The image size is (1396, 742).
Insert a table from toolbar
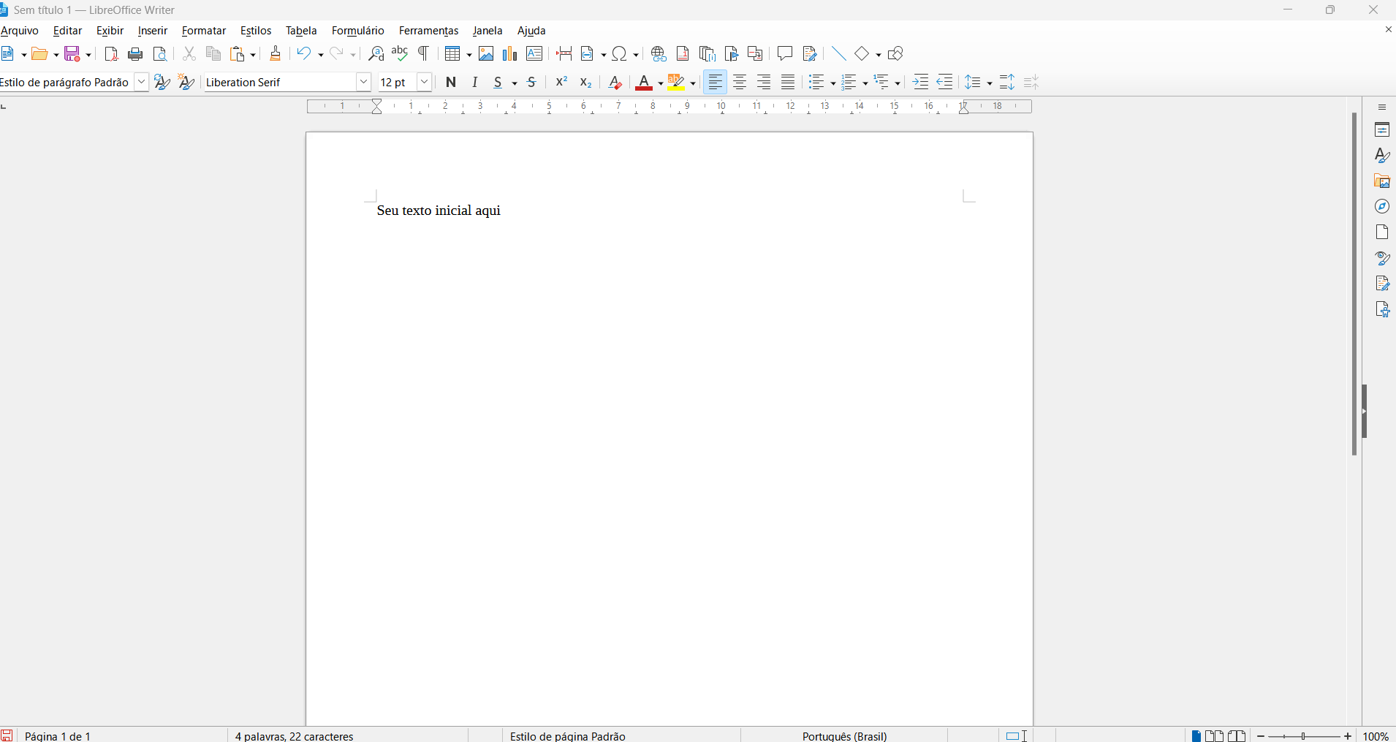pos(453,53)
